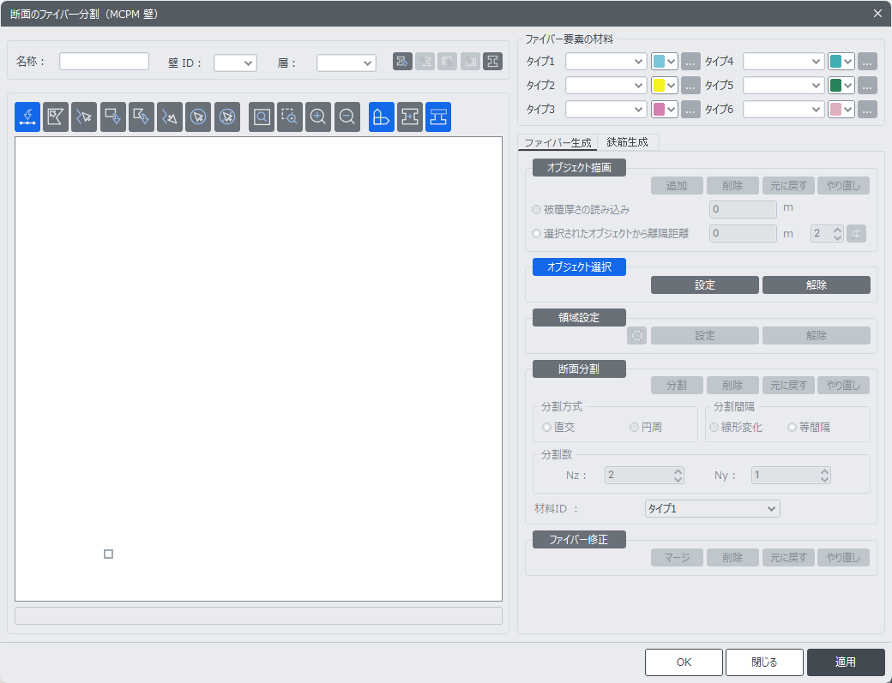
Task: Choose the 円周 division method radio
Action: 634,428
